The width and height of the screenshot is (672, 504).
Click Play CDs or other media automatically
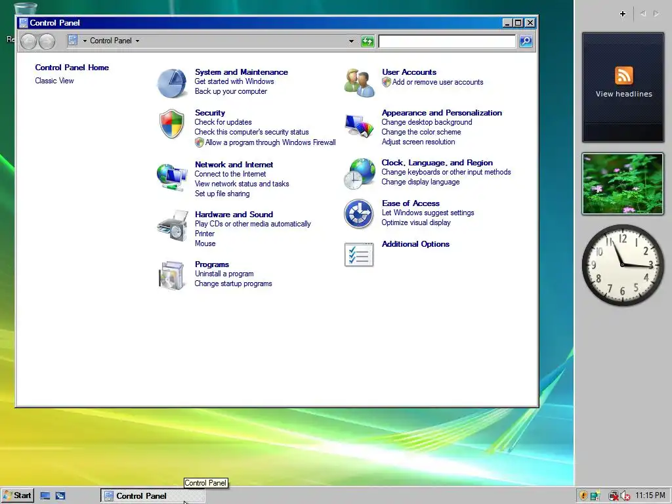click(253, 224)
